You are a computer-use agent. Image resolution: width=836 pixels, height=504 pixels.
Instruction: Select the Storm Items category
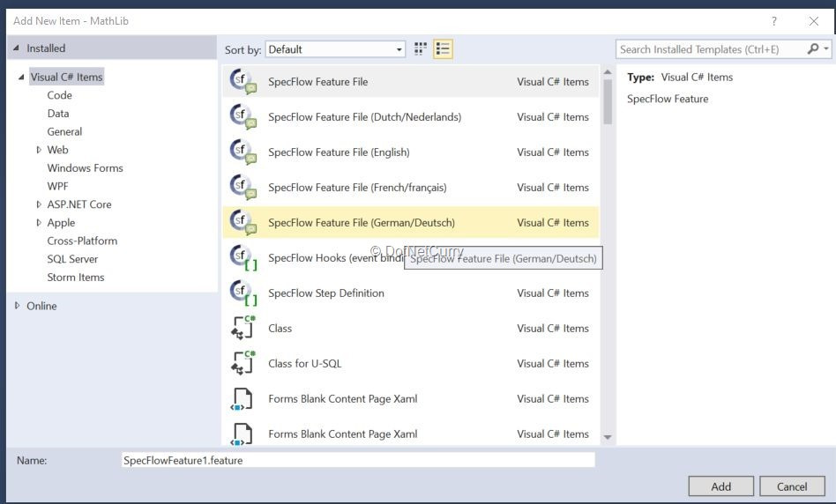tap(75, 277)
